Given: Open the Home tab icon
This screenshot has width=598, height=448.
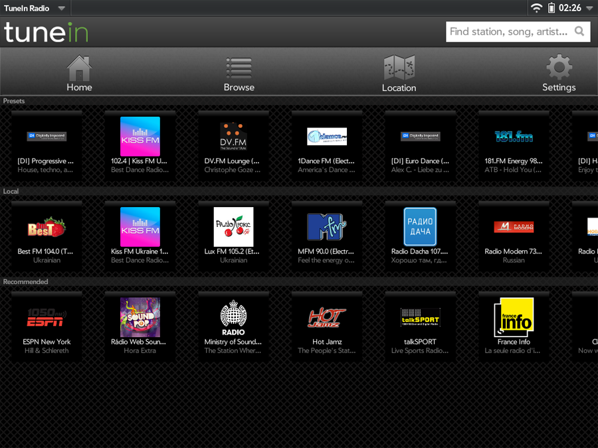Looking at the screenshot, I should [79, 68].
